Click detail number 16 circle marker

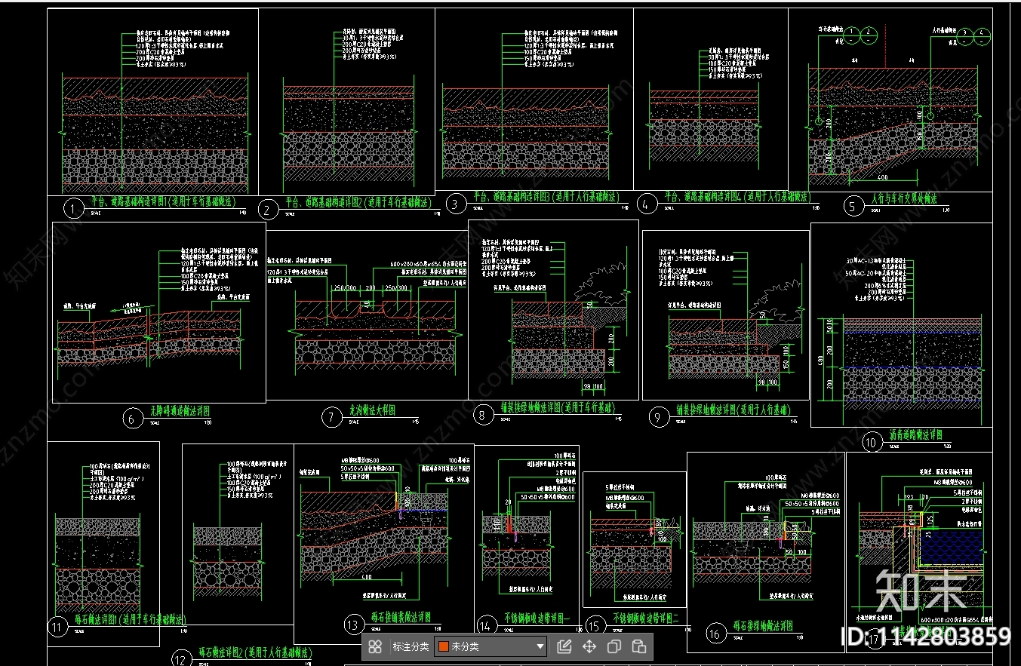[714, 634]
